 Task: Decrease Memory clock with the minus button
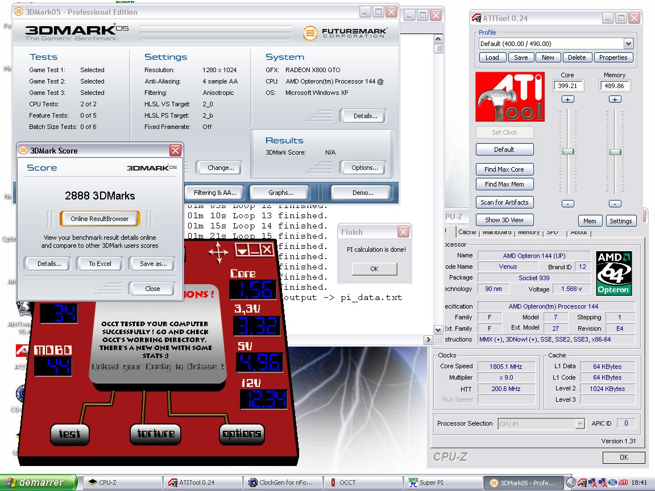tap(615, 204)
